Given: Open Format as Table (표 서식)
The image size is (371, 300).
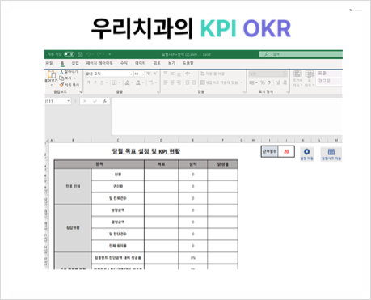Looking at the screenshot, I should pos(310,78).
